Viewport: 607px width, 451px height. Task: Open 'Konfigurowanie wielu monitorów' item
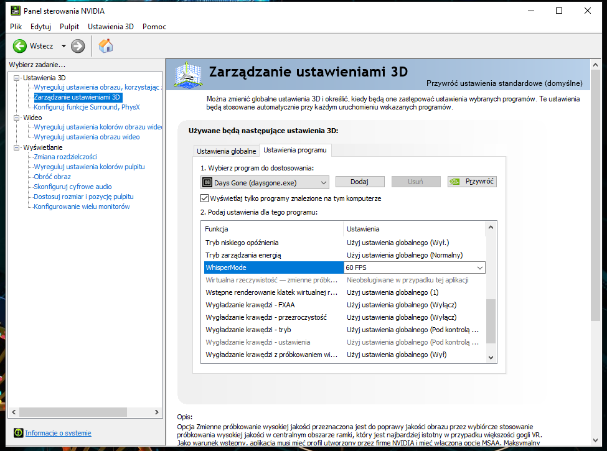[x=82, y=207]
